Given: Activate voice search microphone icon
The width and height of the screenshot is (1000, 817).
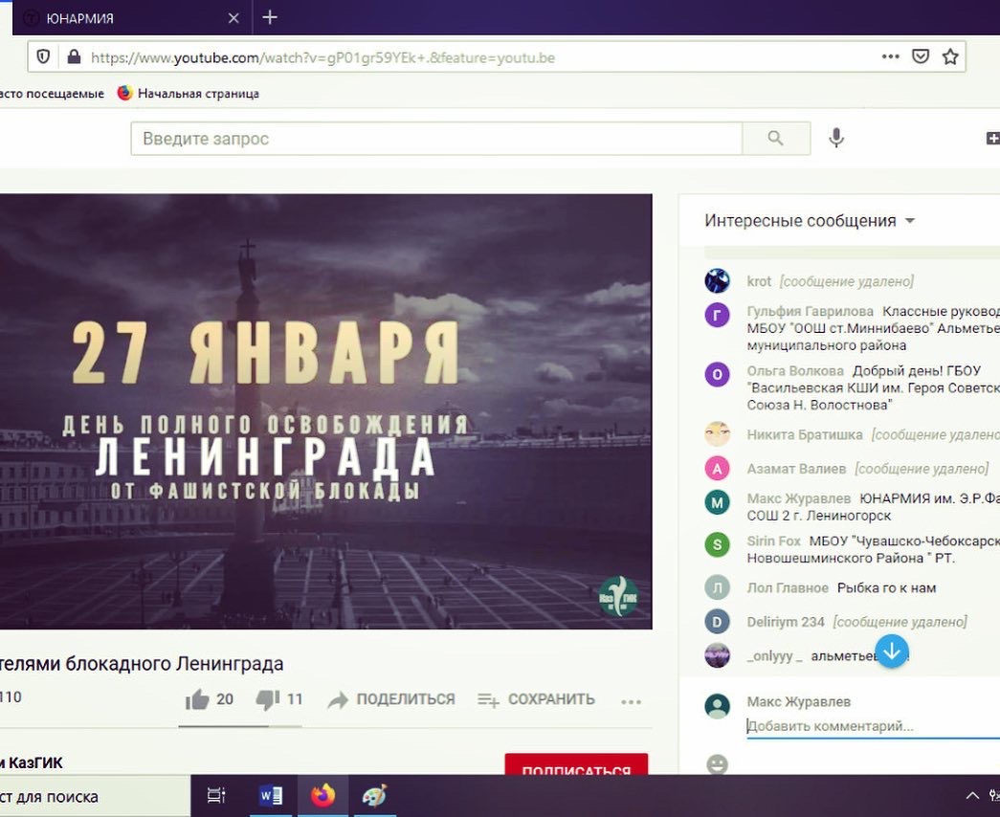Looking at the screenshot, I should (836, 139).
